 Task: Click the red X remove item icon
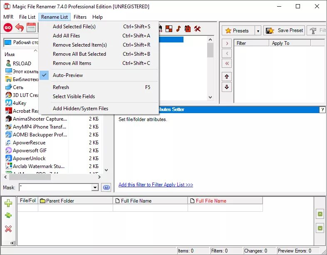point(8,229)
